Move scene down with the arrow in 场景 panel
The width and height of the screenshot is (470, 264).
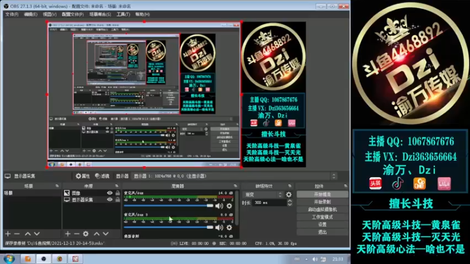[37, 233]
